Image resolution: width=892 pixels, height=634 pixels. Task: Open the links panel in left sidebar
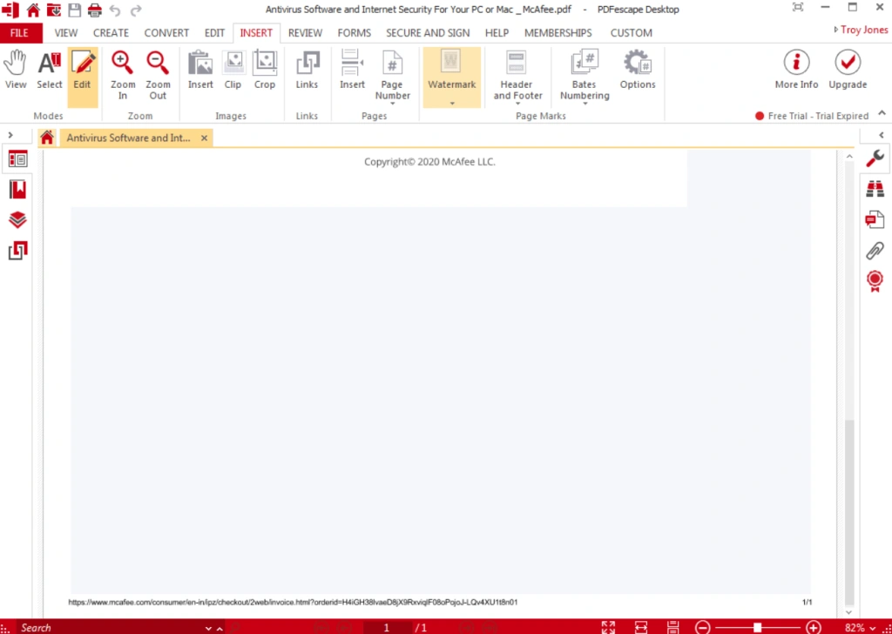(17, 251)
